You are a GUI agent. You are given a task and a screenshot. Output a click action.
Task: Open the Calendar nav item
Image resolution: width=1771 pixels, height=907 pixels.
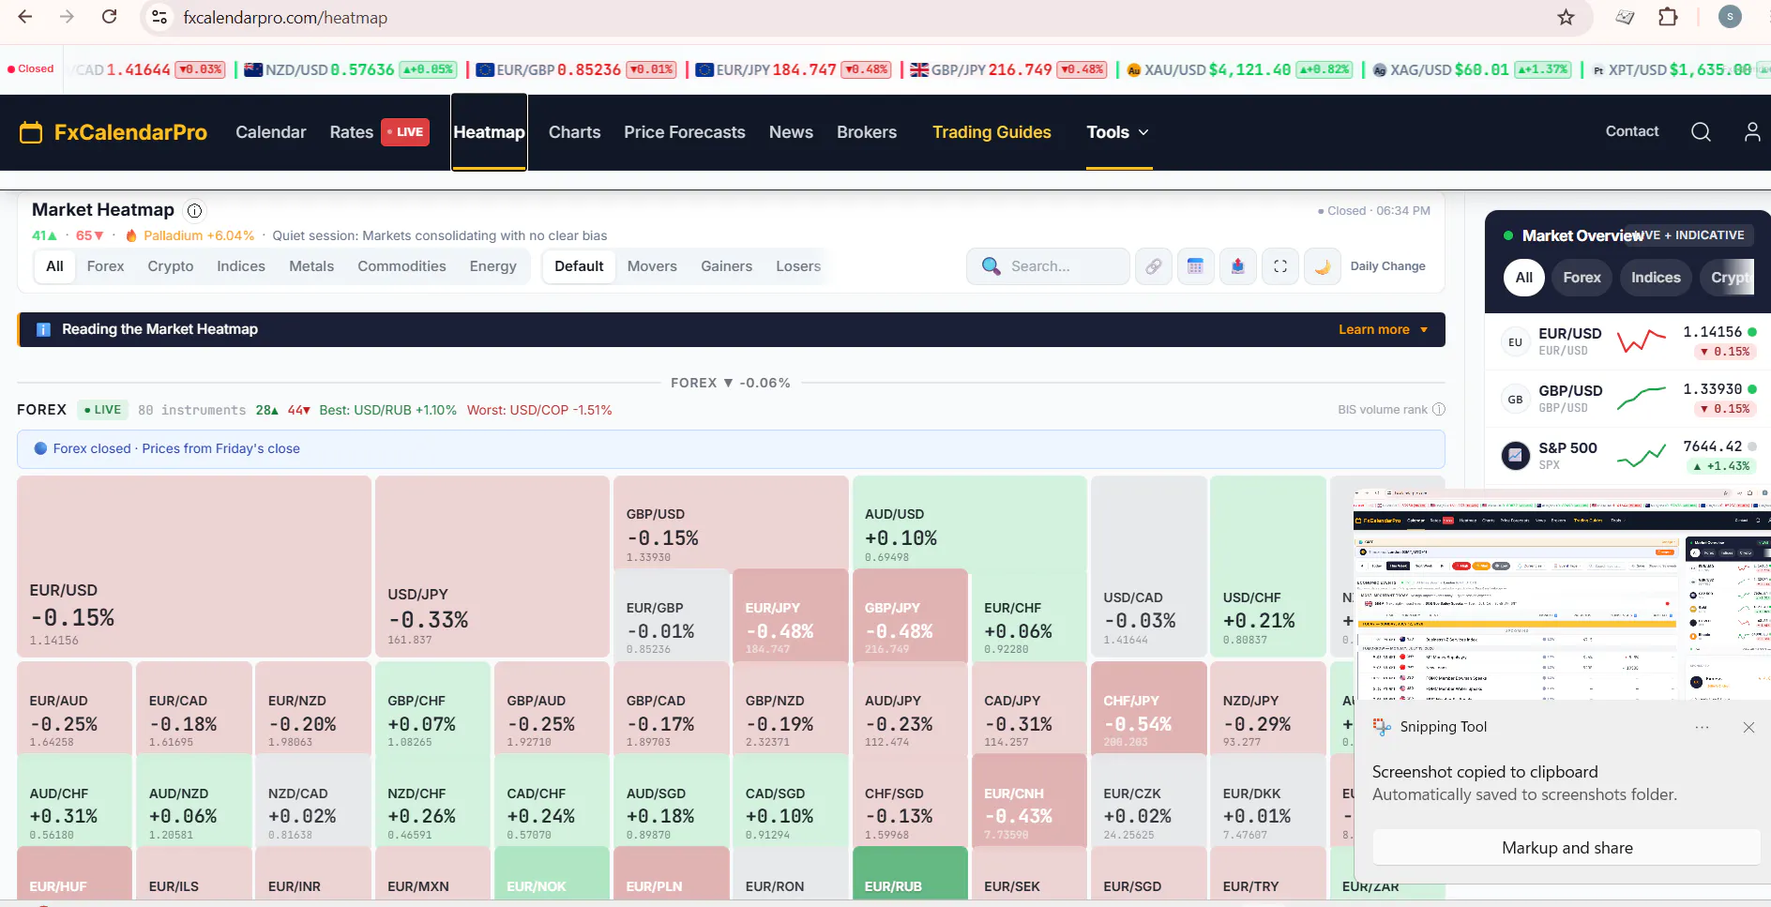coord(271,132)
